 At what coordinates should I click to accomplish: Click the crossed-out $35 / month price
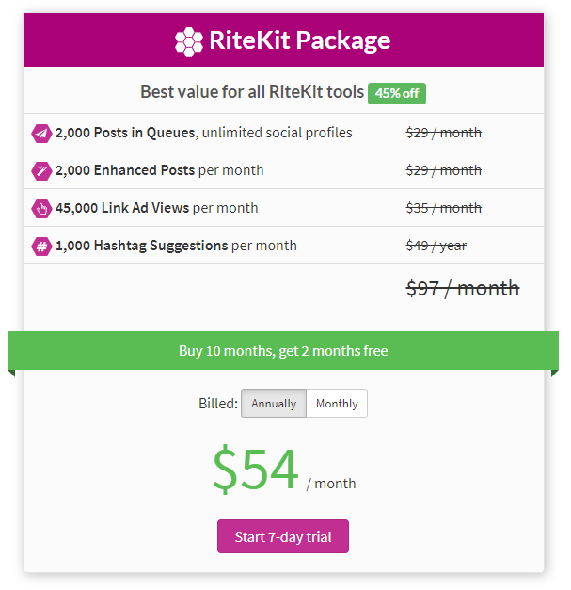(x=443, y=208)
